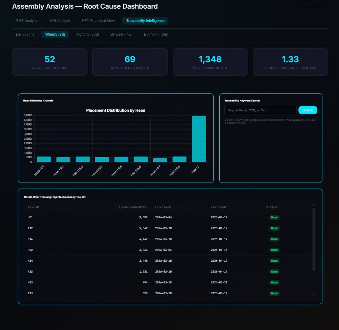Open the SMT Analysis tab
339x330 pixels.
click(27, 21)
